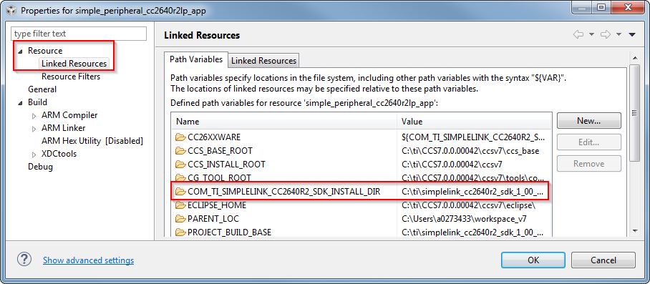Image resolution: width=650 pixels, height=284 pixels.
Task: Select the CG_TOOL_ROOT variable name
Action: pos(219,178)
